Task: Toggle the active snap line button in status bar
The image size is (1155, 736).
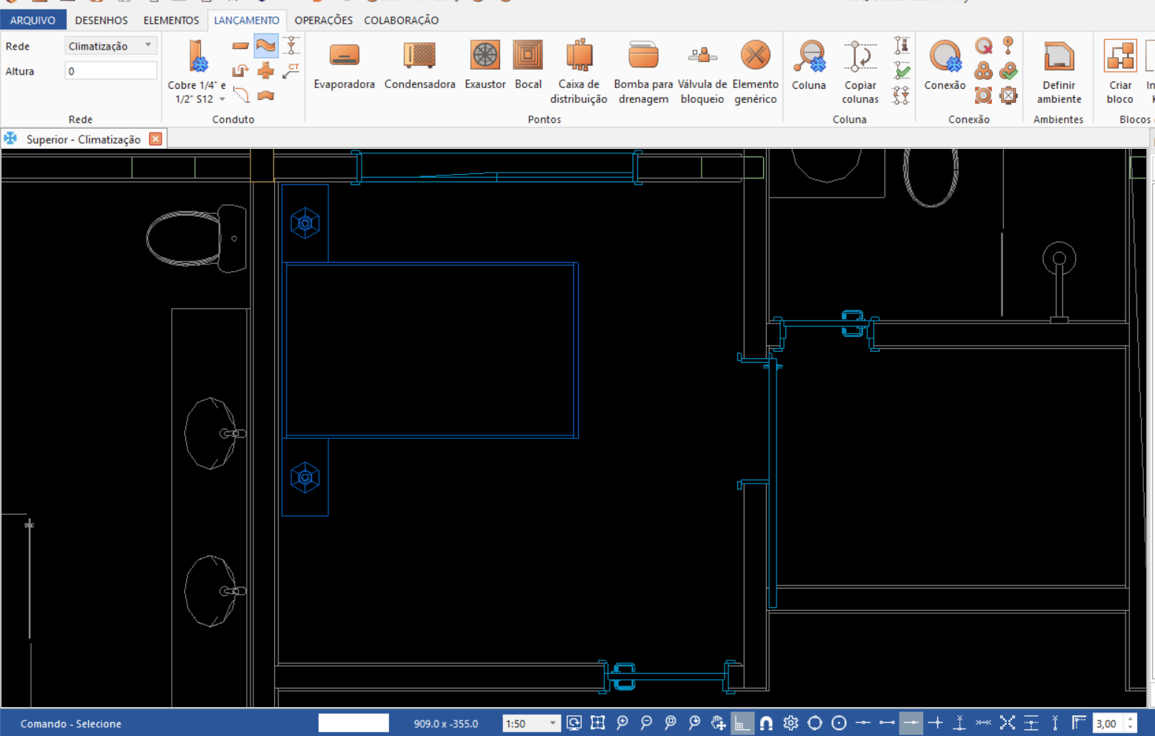Action: tap(911, 723)
